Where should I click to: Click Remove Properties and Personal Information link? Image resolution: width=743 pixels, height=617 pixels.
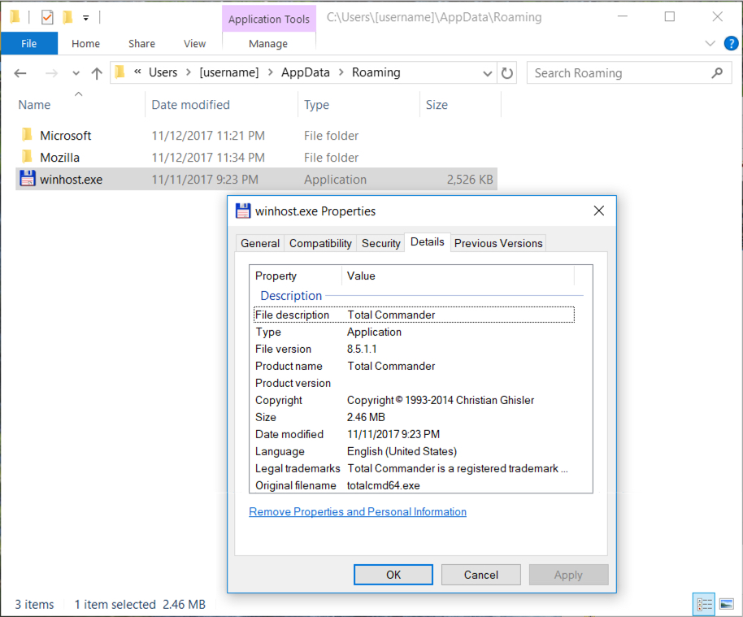point(358,512)
